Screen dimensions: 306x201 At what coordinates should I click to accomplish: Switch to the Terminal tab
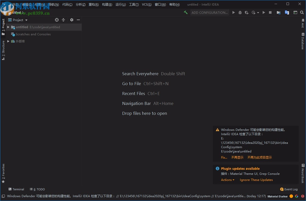point(16,189)
